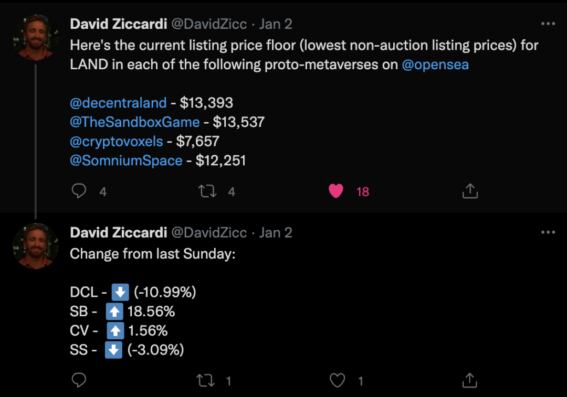Viewport: 567px width, 397px height.
Task: Open the Jan 2 timestamp of first tweet
Action: pyautogui.click(x=276, y=24)
